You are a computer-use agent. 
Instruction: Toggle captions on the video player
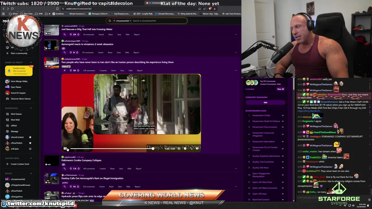(x=179, y=148)
